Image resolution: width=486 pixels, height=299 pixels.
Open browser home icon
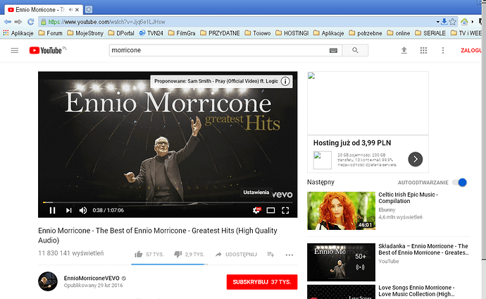tap(464, 22)
